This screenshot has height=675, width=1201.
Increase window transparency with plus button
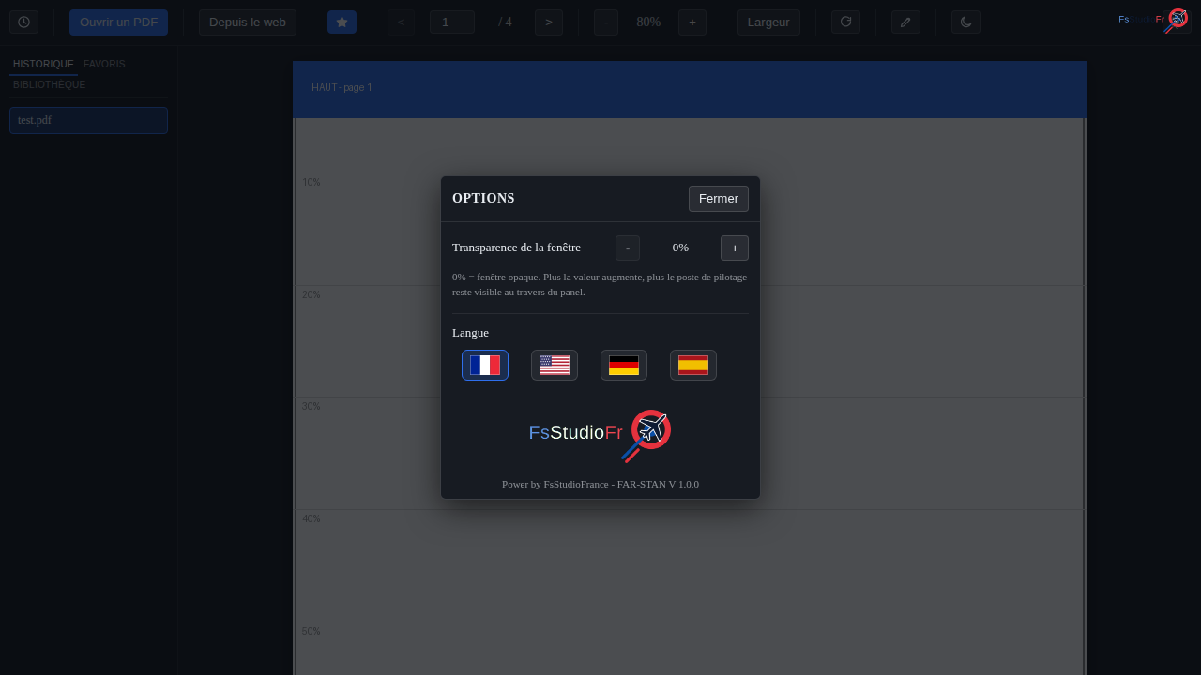tap(735, 247)
